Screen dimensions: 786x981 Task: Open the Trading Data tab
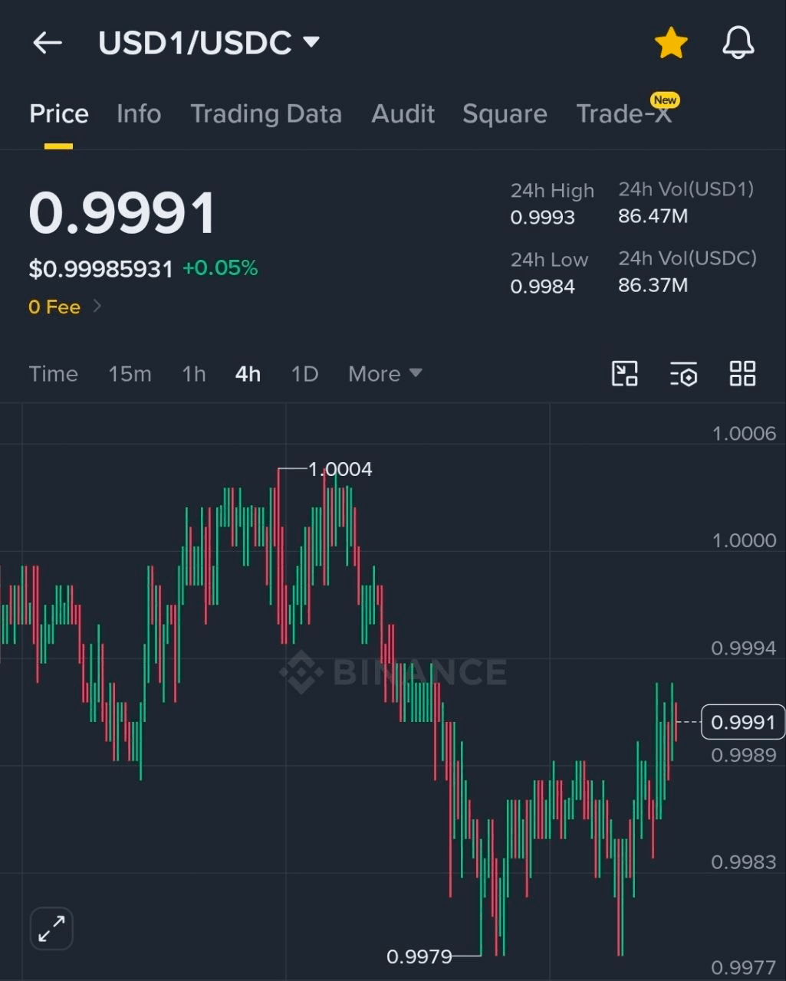pos(266,114)
